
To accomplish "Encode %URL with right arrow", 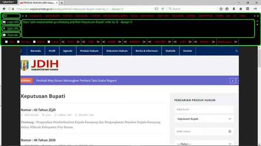I will (98, 42).
